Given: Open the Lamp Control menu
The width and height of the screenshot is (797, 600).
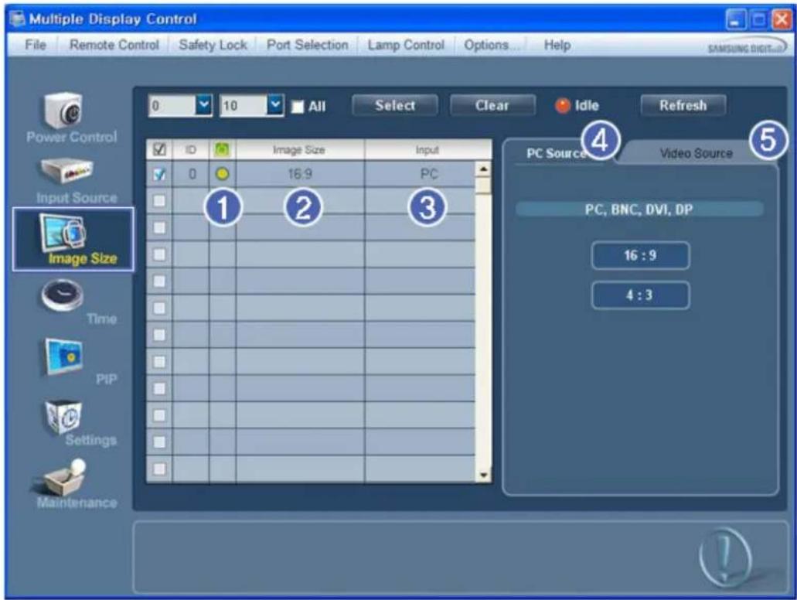Looking at the screenshot, I should [x=406, y=46].
